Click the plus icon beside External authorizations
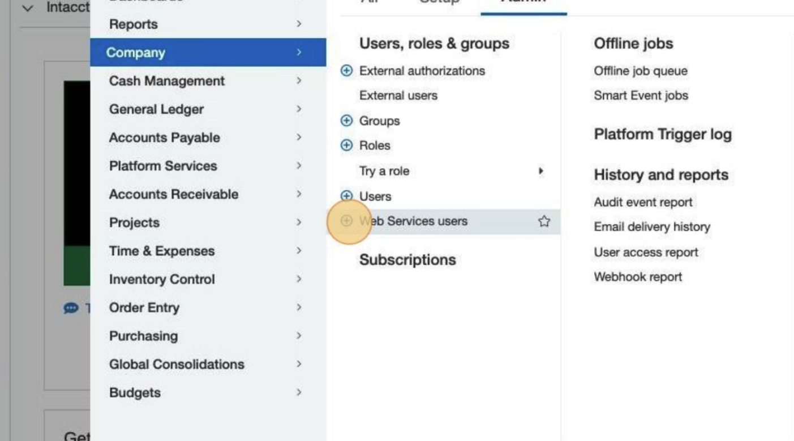Screen dimensions: 794x441 tap(347, 71)
